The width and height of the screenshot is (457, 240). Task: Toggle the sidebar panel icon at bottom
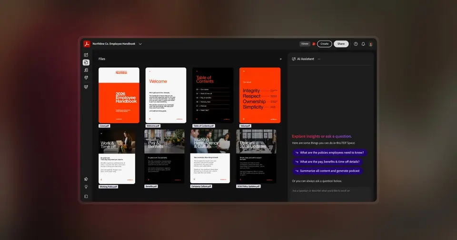click(86, 197)
